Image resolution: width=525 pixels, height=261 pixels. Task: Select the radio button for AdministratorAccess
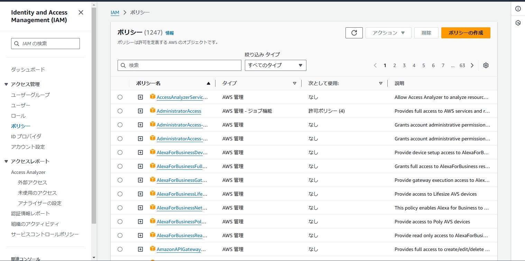point(120,111)
